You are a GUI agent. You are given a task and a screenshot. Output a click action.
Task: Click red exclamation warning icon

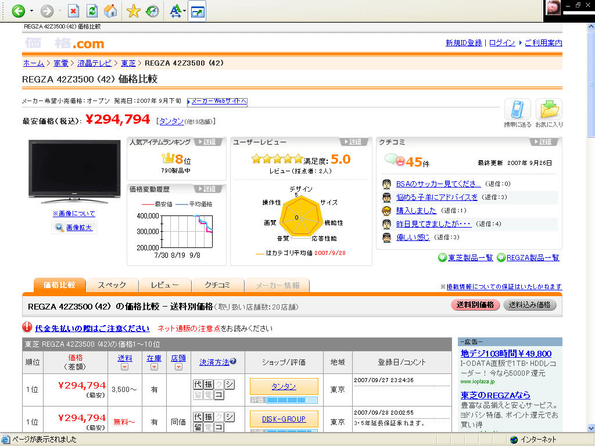[x=27, y=327]
